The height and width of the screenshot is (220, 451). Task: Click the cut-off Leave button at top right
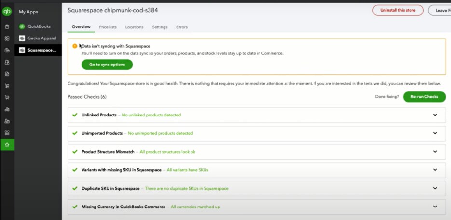pos(439,10)
